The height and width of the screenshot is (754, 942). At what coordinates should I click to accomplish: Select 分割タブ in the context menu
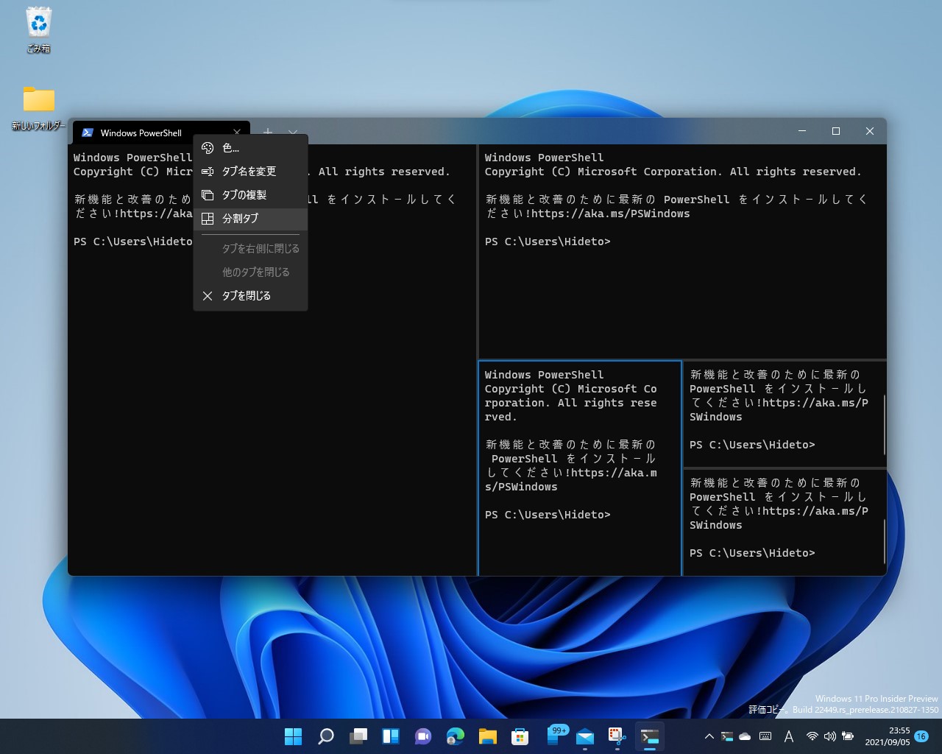(x=250, y=219)
